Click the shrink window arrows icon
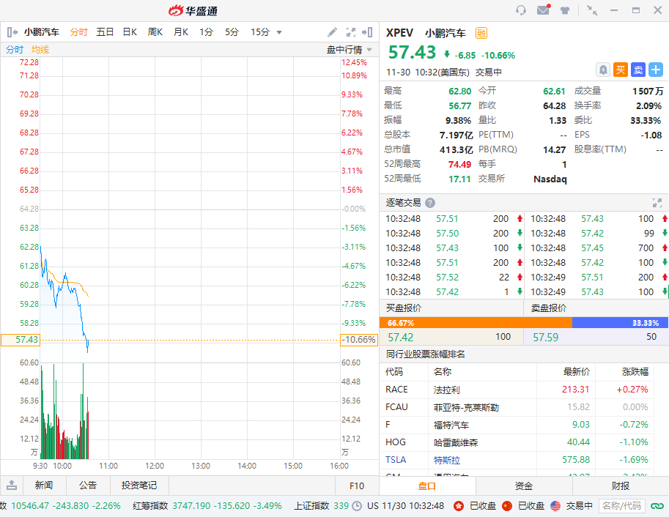Screen dimensions: 669x517 [592, 10]
